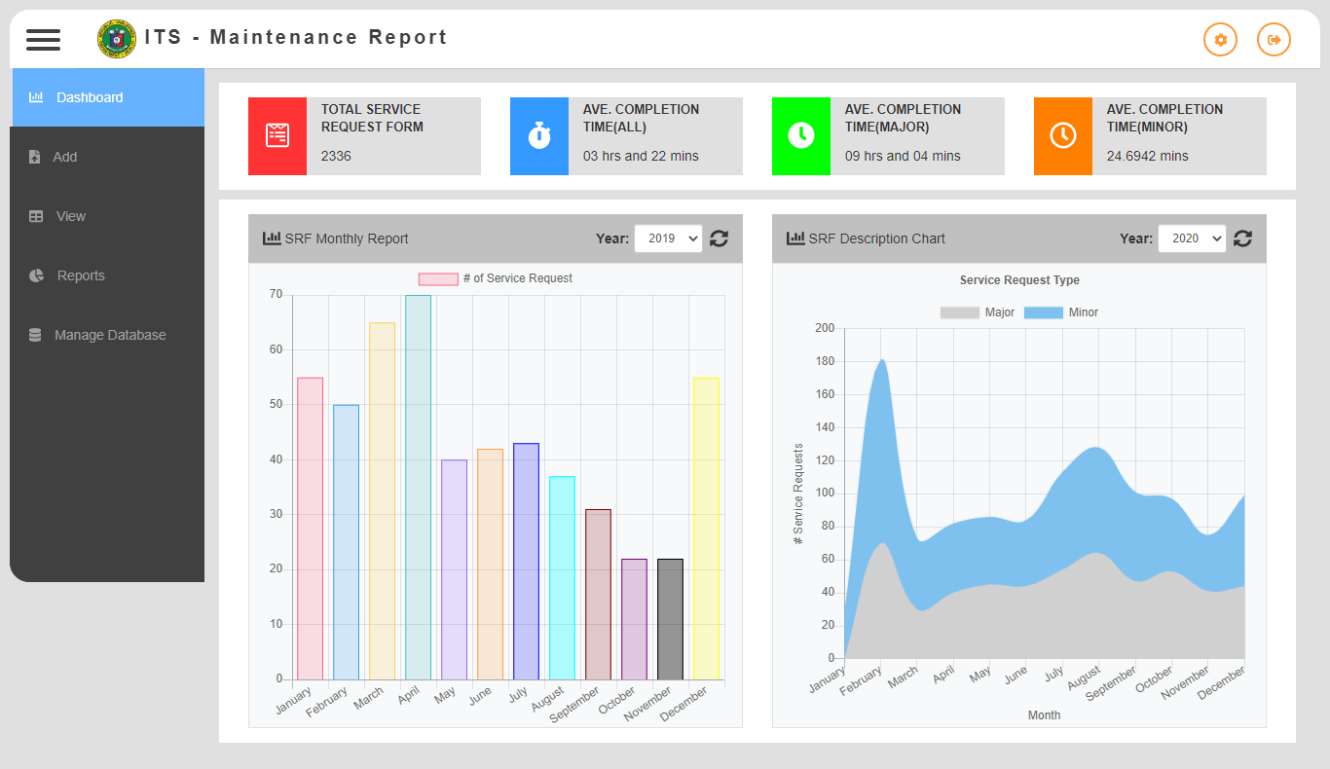Click the March bar in monthly chart

pos(382,500)
